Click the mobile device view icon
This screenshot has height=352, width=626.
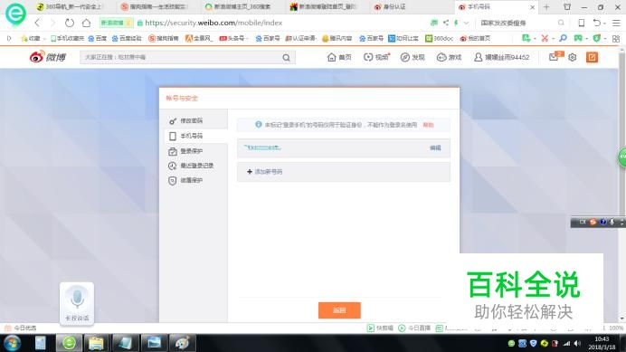click(582, 23)
